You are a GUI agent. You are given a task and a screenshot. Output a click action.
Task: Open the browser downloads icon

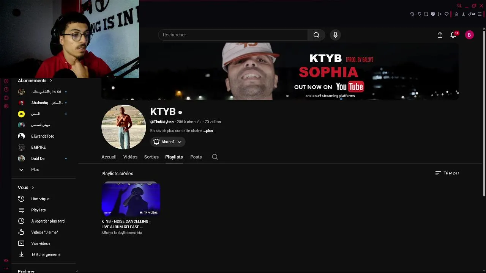pyautogui.click(x=463, y=14)
